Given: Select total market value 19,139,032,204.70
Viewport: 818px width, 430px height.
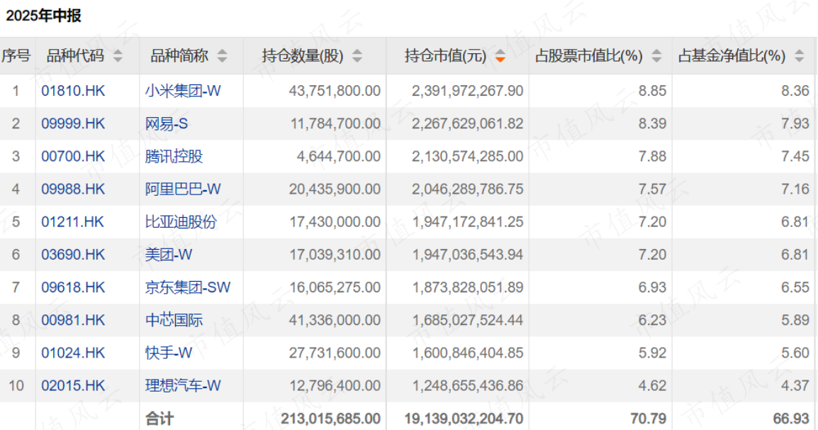Looking at the screenshot, I should click(464, 419).
